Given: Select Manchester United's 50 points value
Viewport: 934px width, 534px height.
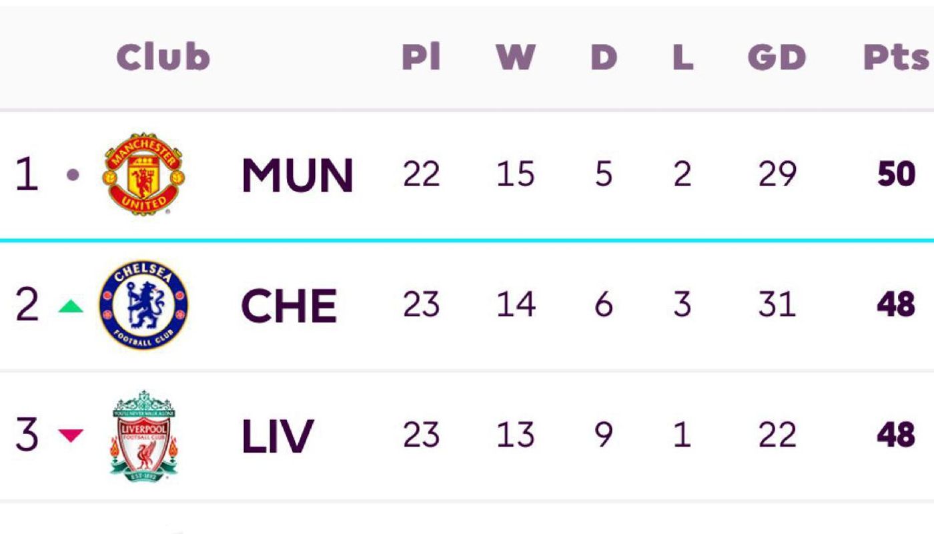Looking at the screenshot, I should point(896,174).
